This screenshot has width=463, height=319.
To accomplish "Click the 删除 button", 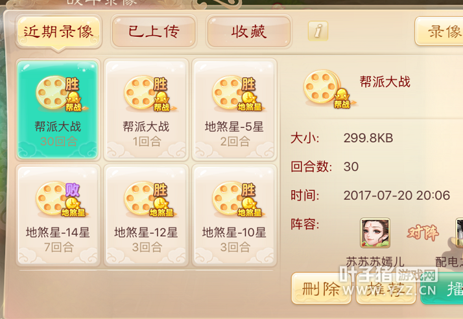I will tap(321, 289).
